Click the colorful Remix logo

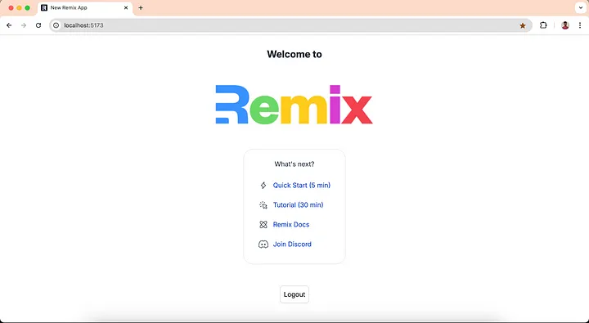pyautogui.click(x=294, y=105)
